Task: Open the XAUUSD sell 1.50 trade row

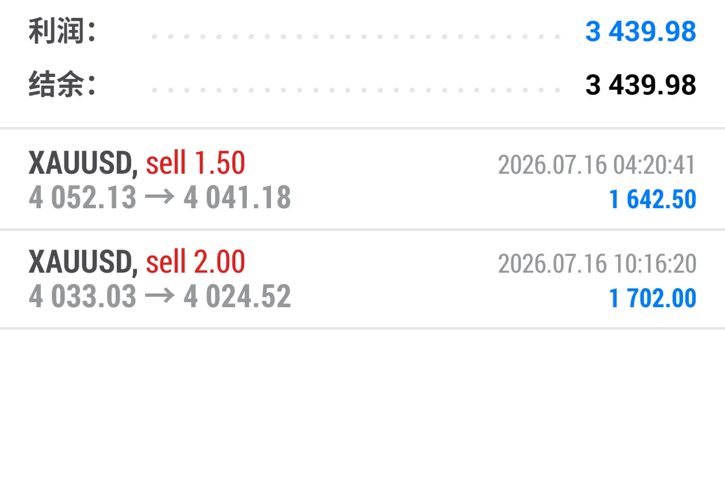Action: [362, 179]
